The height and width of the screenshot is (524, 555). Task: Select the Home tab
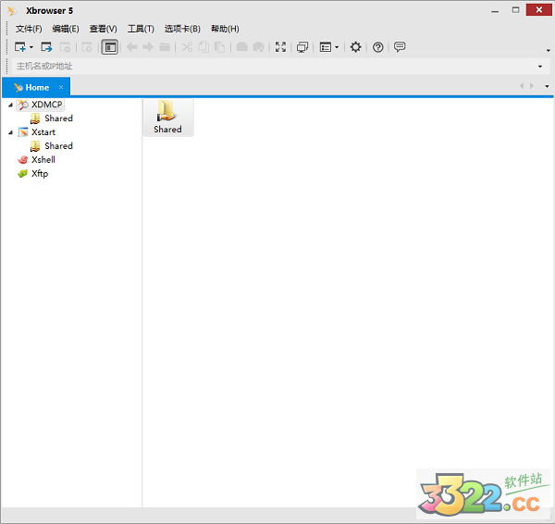[x=36, y=87]
